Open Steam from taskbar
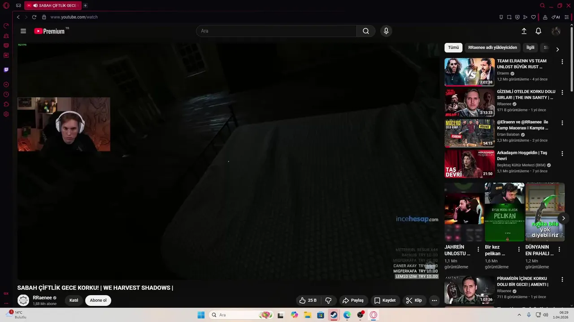The height and width of the screenshot is (322, 574). tap(334, 315)
